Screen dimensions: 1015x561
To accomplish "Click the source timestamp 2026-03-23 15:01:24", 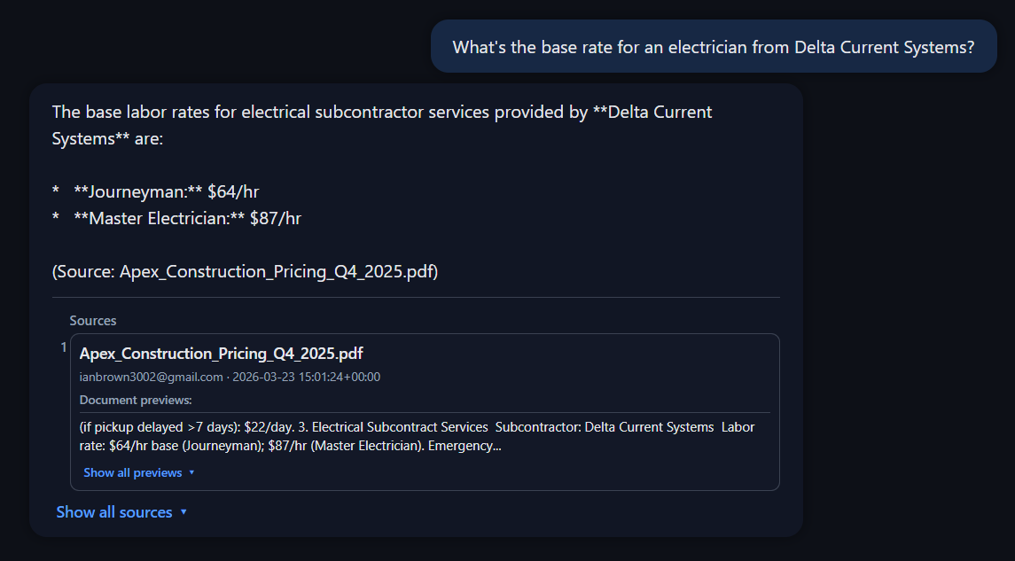I will click(307, 377).
